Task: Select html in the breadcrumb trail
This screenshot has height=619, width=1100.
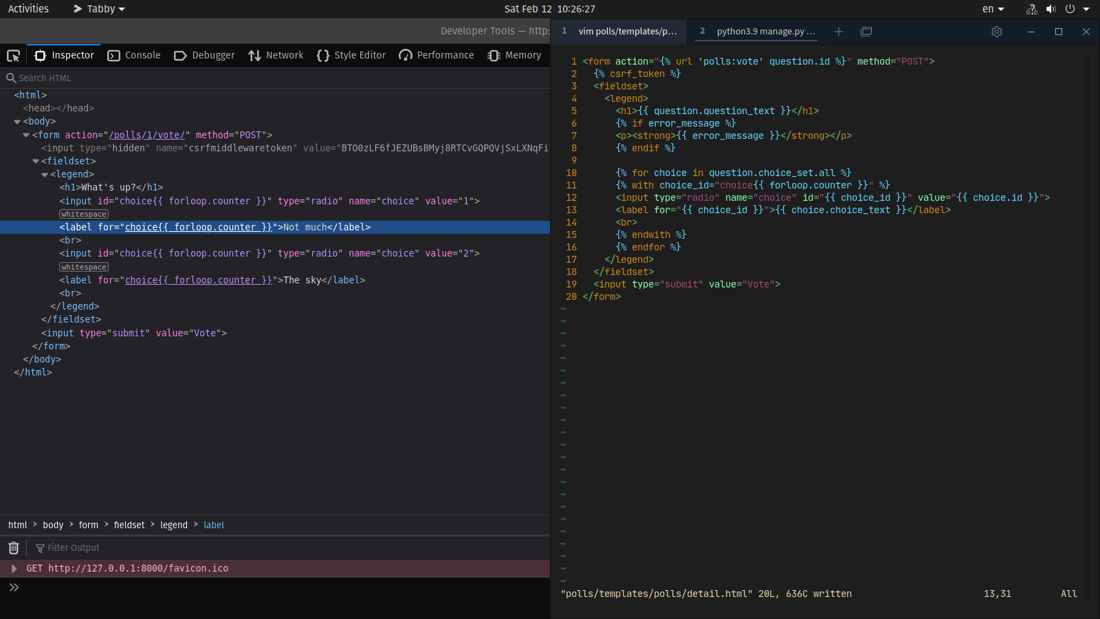Action: coord(18,525)
